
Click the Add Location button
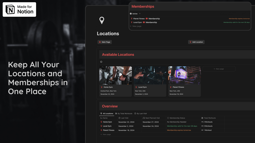[x=196, y=42]
